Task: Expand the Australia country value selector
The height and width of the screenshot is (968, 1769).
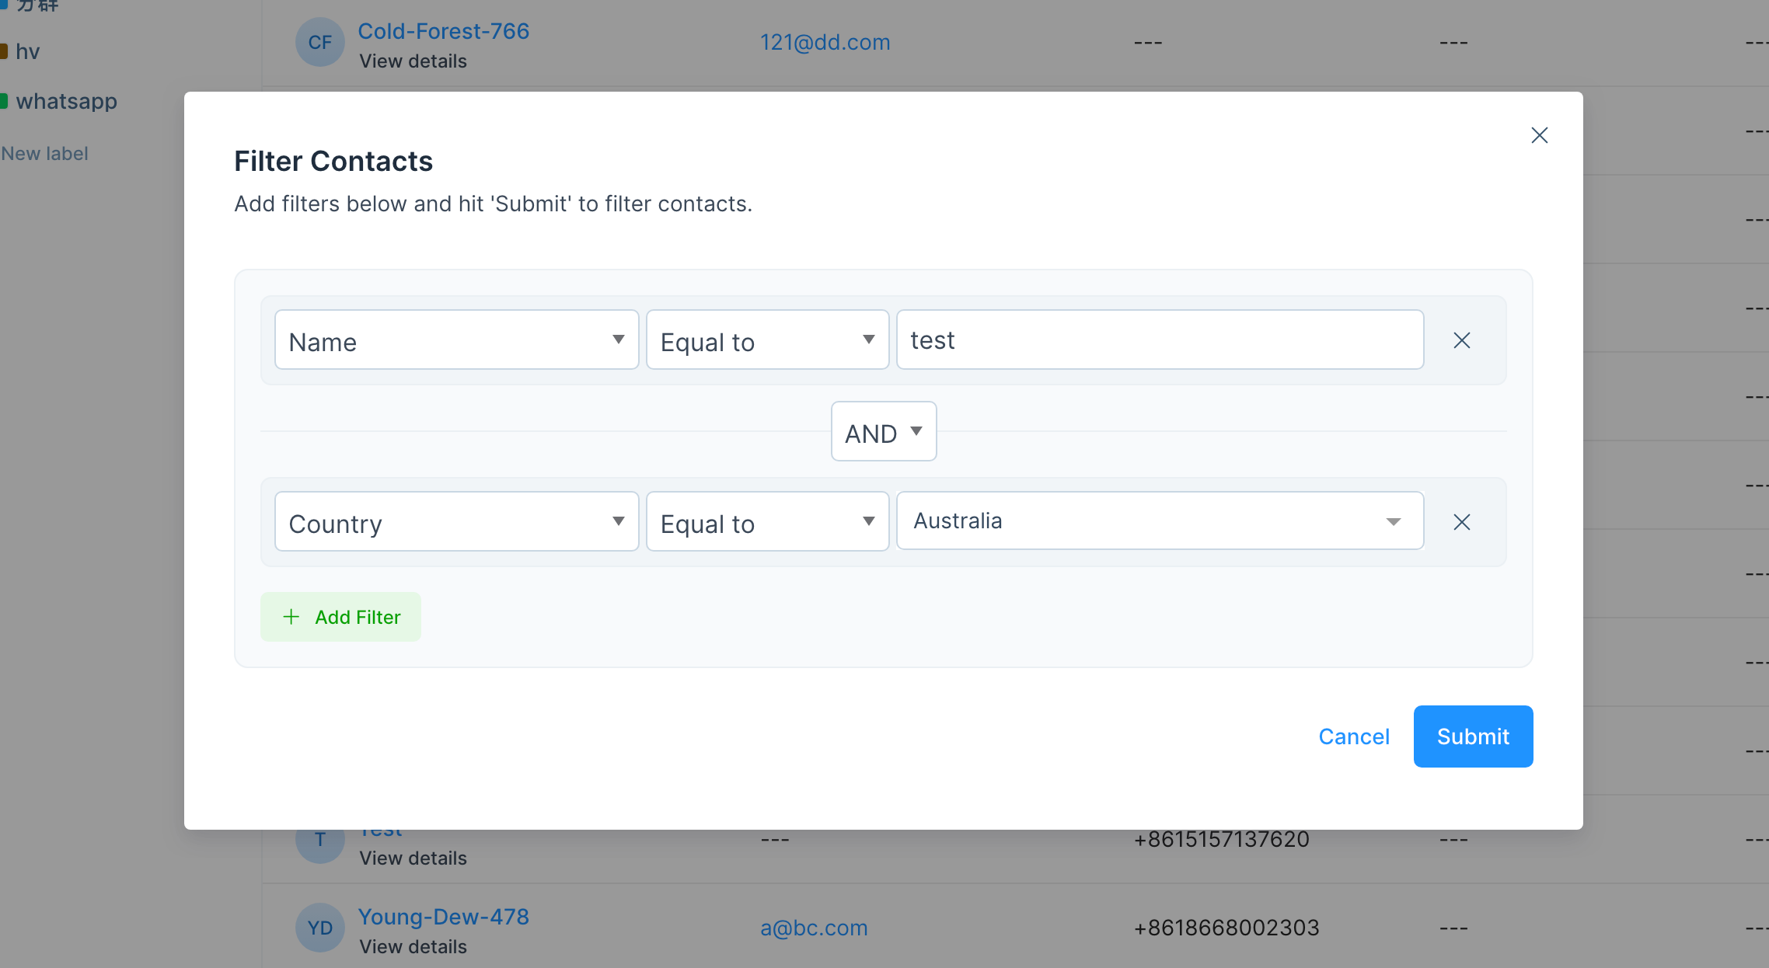Action: [x=1160, y=521]
